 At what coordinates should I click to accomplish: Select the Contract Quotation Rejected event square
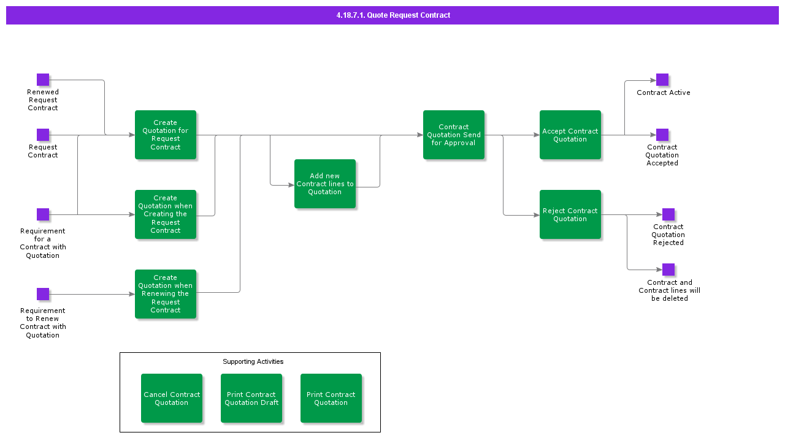click(668, 214)
